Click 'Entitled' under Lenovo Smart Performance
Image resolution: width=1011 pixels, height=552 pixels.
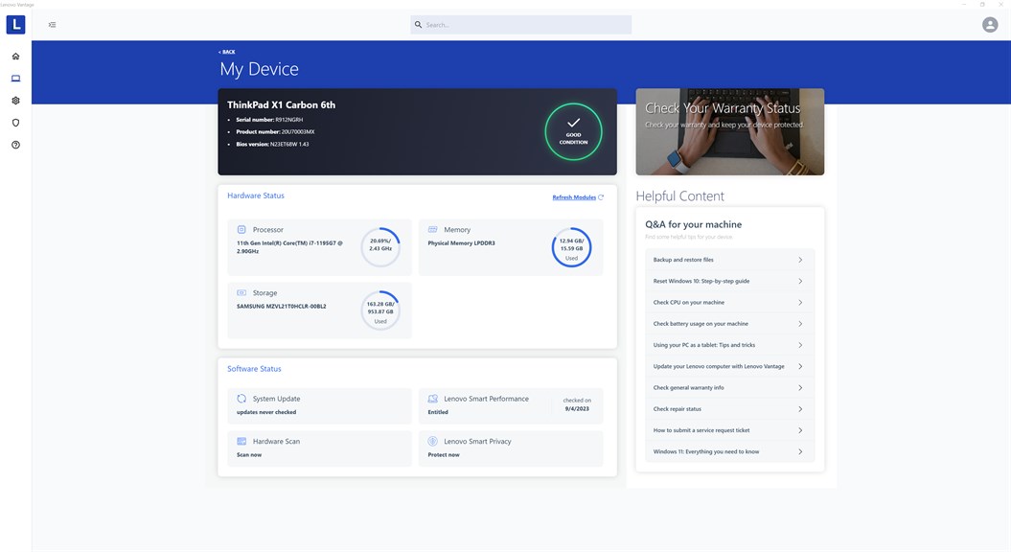[x=438, y=412]
